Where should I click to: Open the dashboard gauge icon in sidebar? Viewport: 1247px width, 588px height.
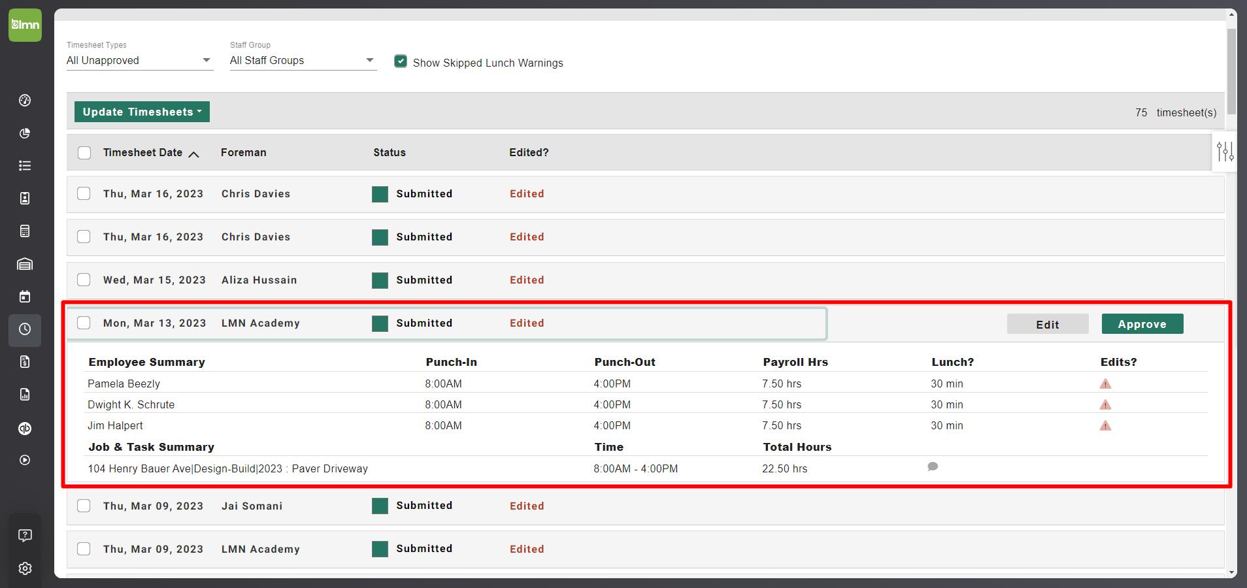(25, 100)
